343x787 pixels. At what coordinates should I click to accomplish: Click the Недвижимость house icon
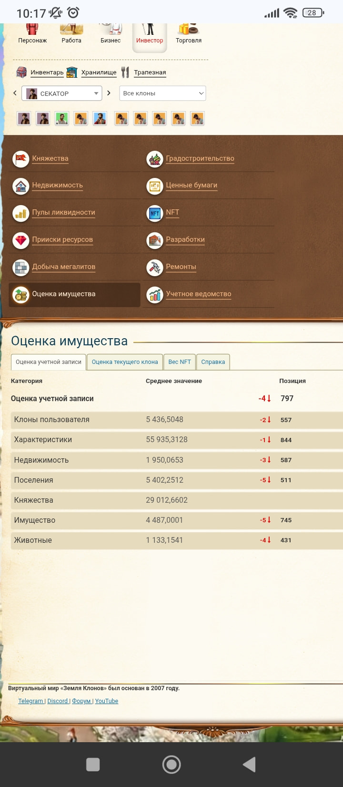[20, 186]
